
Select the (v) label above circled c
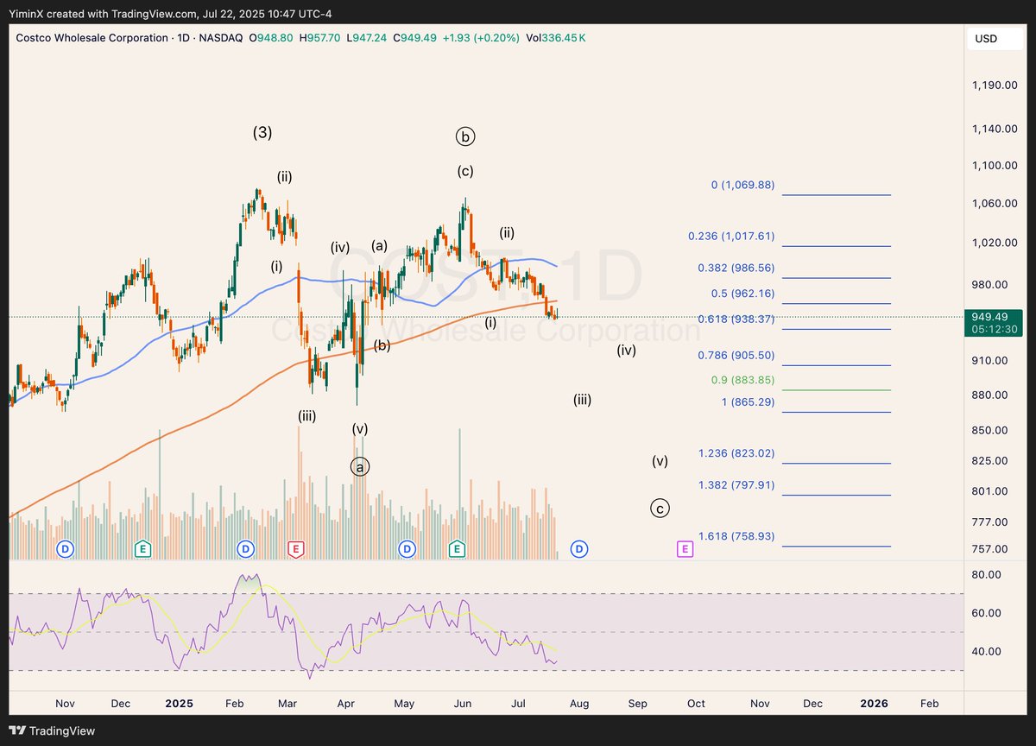click(x=660, y=461)
